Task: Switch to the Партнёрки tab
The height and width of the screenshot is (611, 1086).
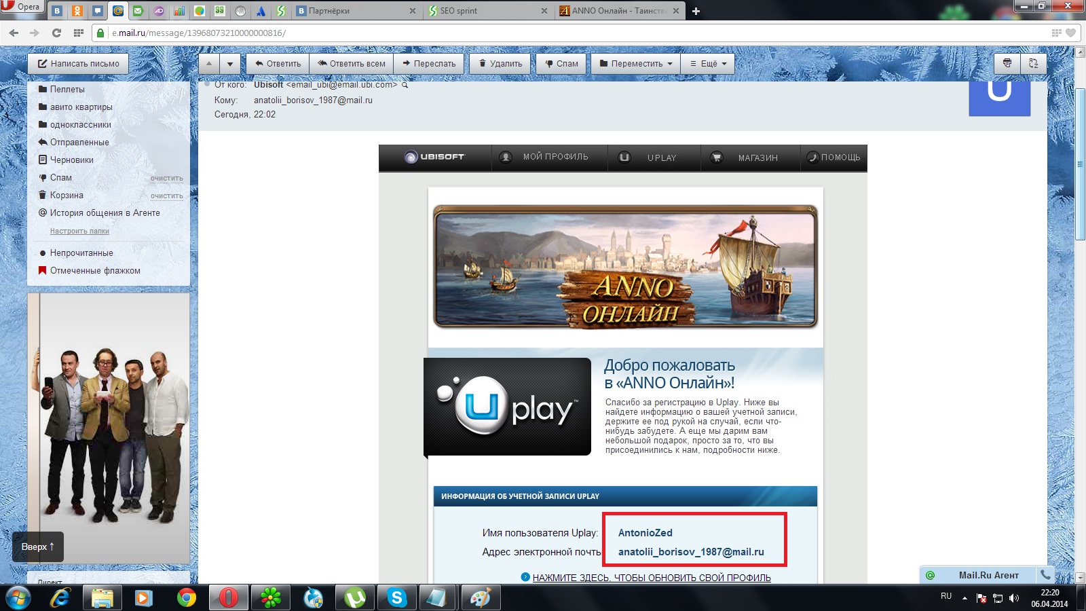Action: tap(356, 11)
